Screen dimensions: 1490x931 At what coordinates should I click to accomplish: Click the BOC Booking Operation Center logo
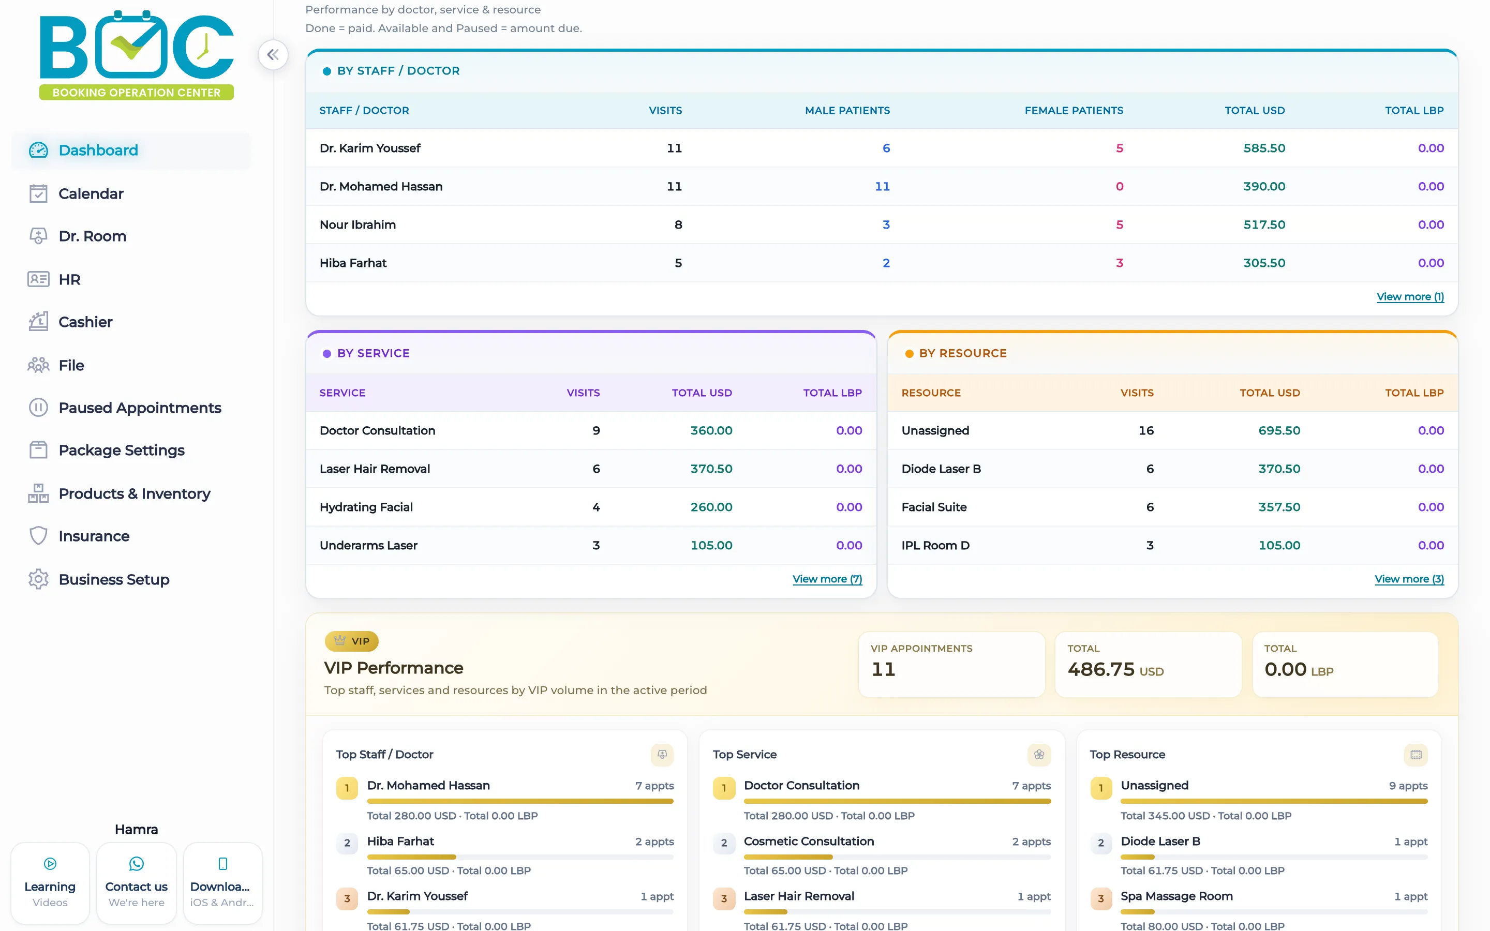point(137,55)
